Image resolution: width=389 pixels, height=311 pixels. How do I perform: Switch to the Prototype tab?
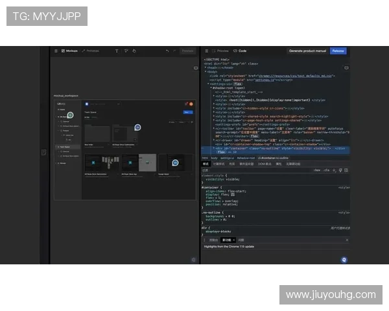click(91, 51)
